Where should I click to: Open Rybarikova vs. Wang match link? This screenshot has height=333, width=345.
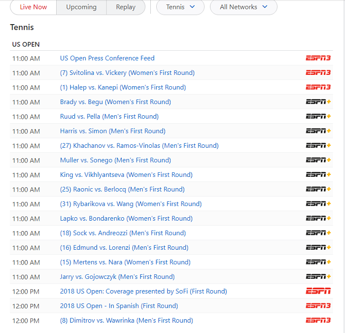[131, 204]
